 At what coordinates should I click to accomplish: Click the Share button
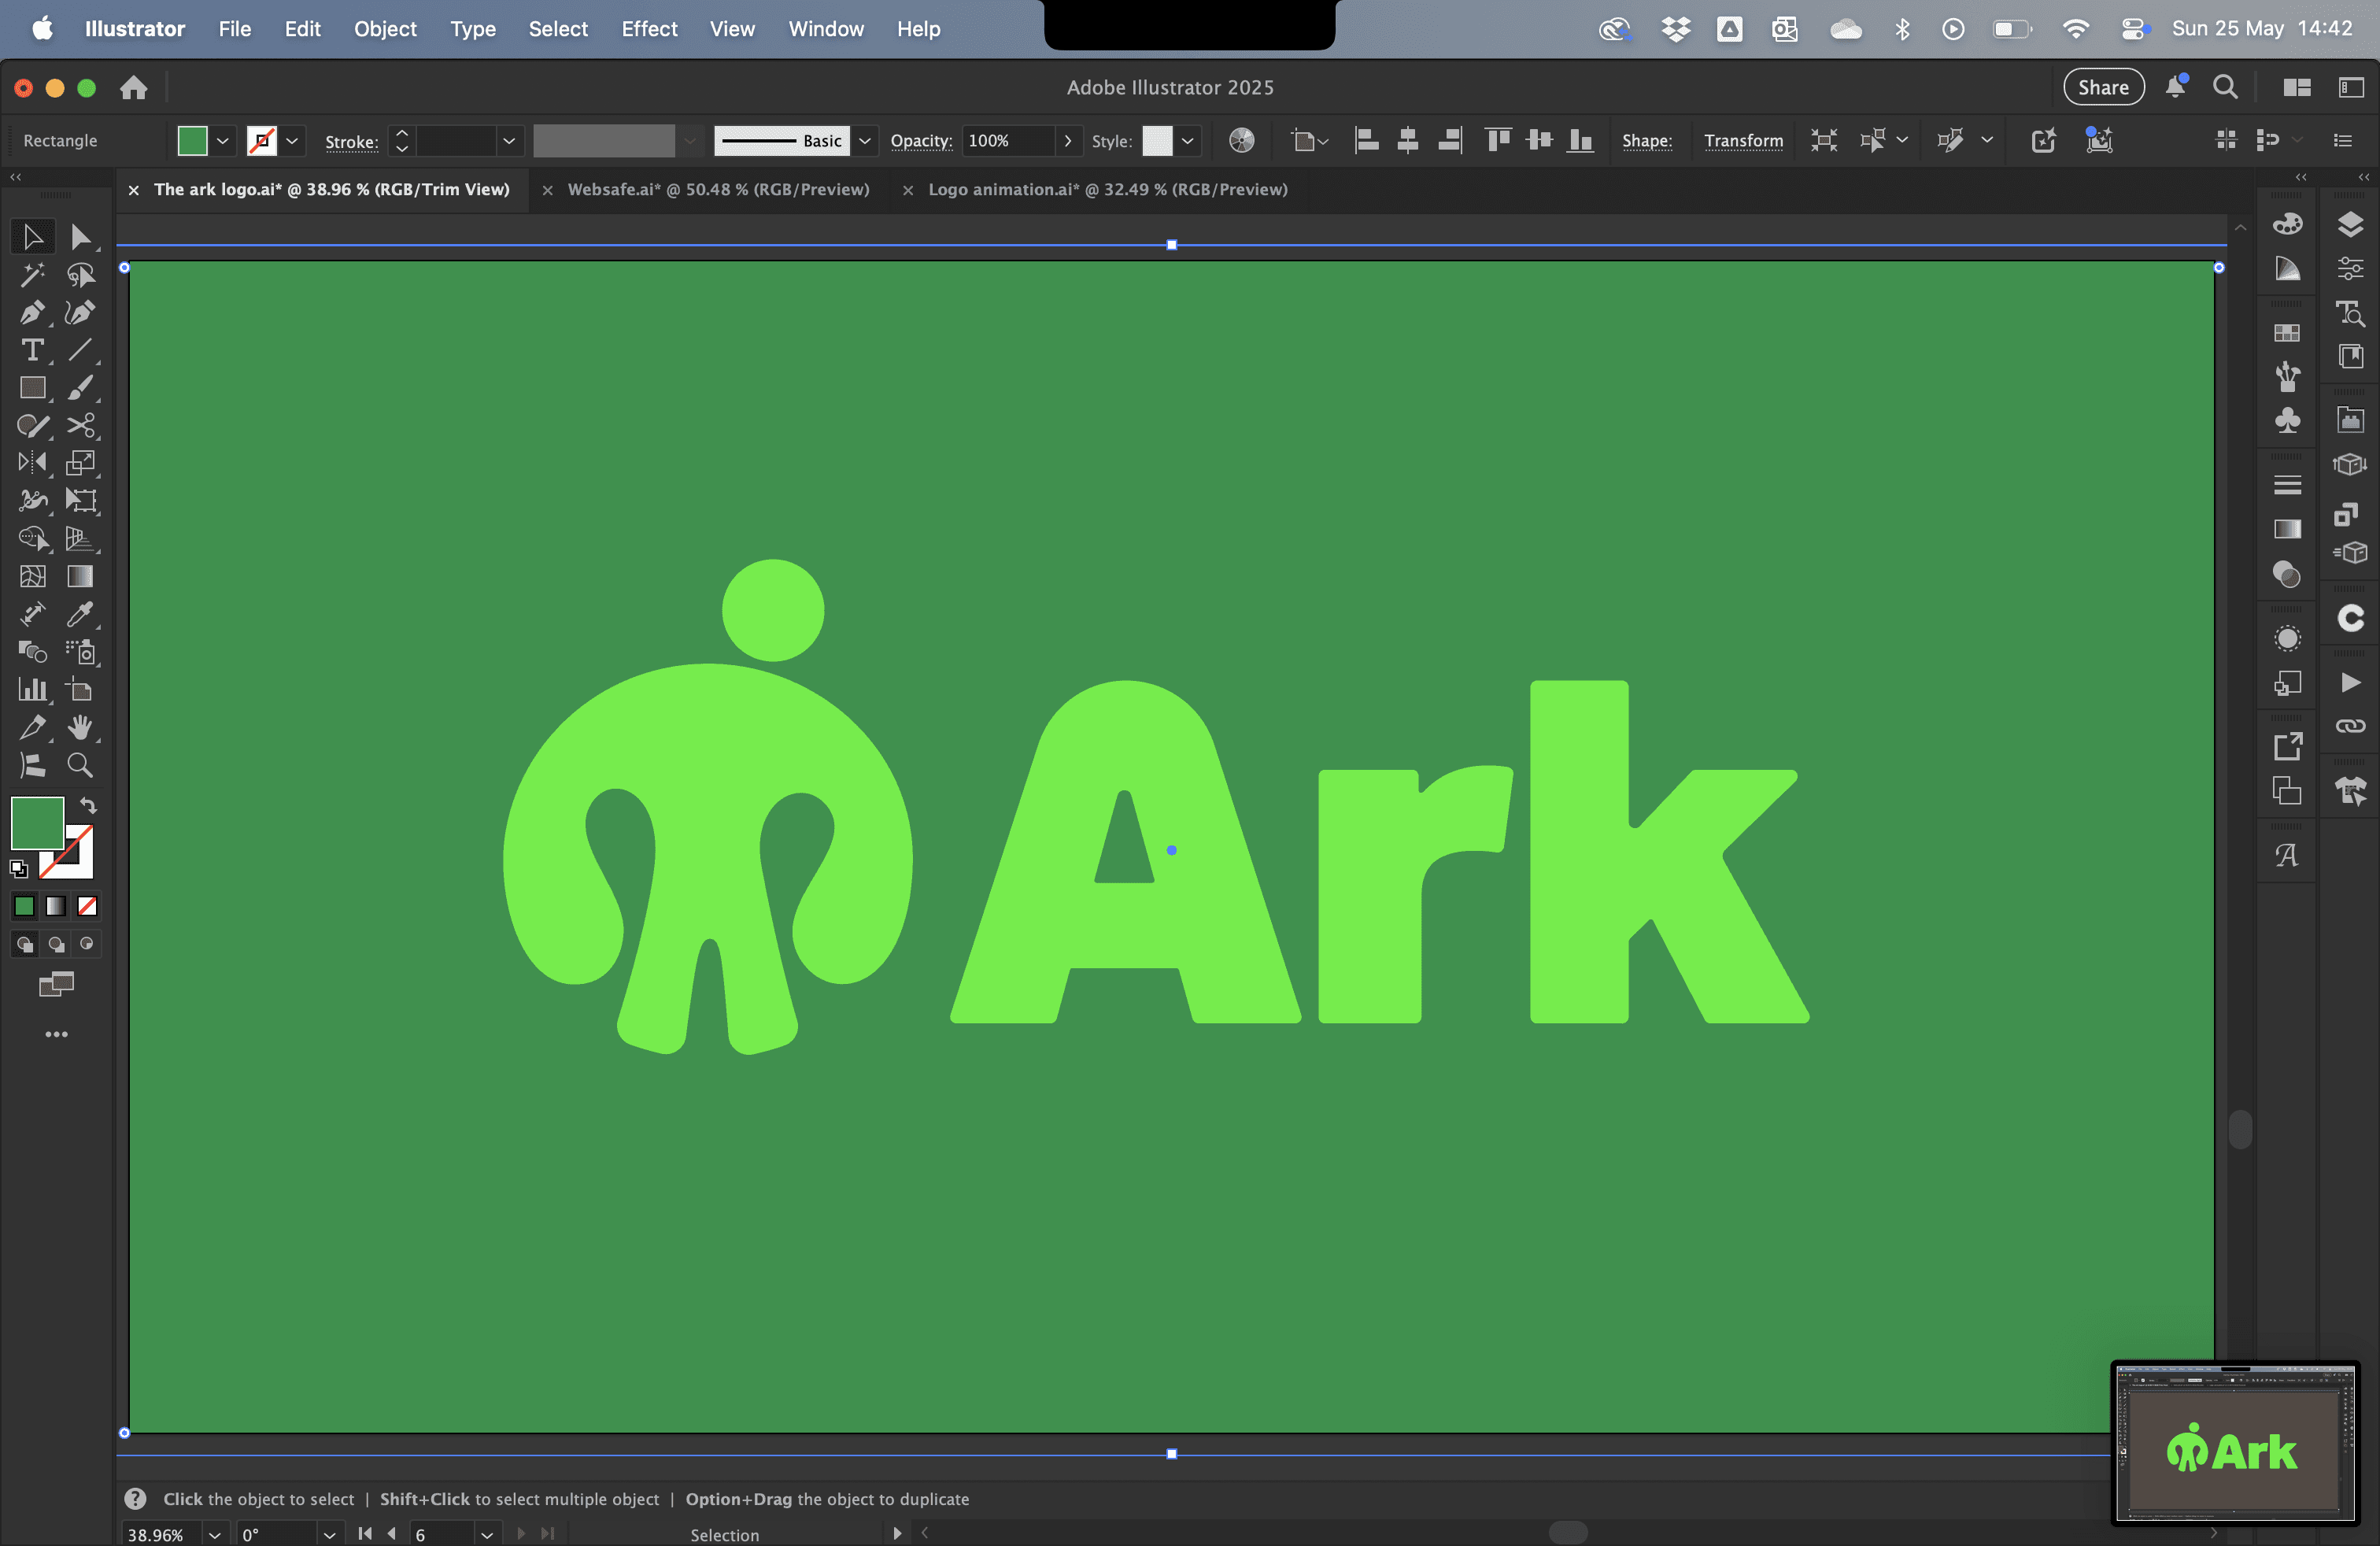tap(2102, 87)
